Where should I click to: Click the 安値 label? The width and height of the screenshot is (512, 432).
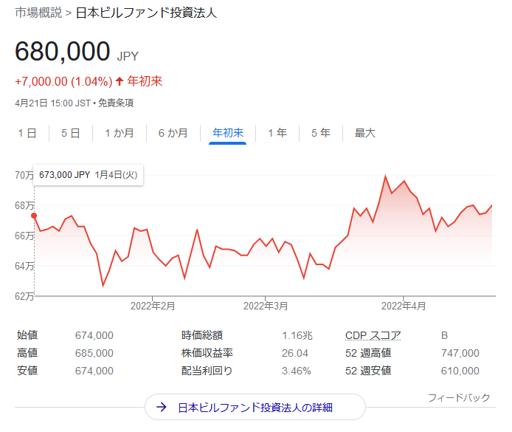click(x=27, y=371)
